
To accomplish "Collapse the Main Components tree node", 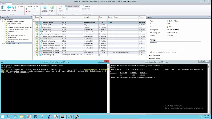I will (1, 19).
